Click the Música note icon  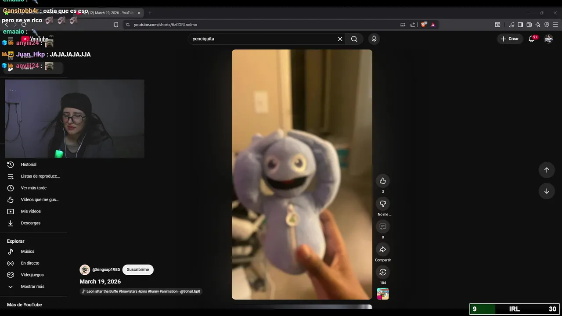11,251
